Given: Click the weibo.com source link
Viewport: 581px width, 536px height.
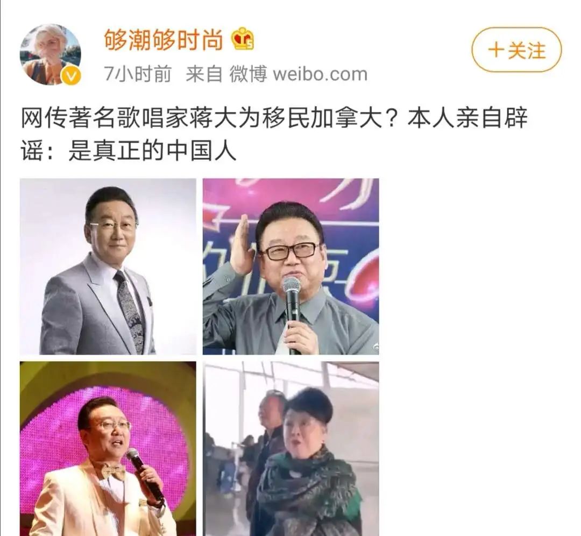Looking at the screenshot, I should (x=320, y=74).
